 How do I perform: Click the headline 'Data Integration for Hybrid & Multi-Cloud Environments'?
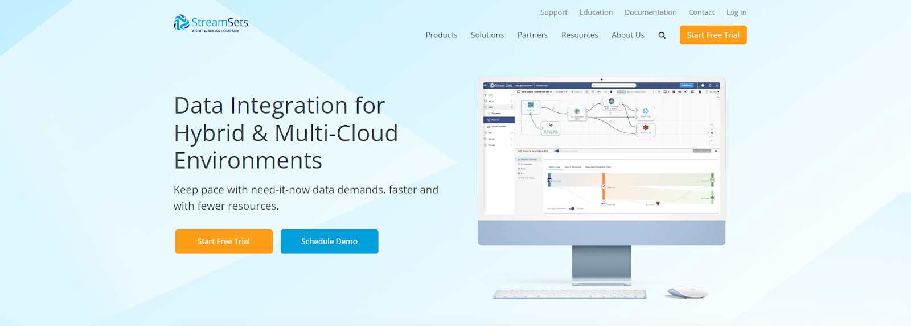[x=286, y=133]
